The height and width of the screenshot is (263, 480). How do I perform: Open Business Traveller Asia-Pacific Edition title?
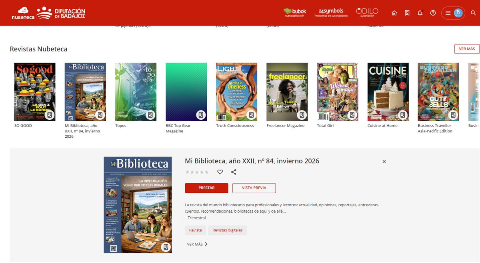[x=435, y=128]
